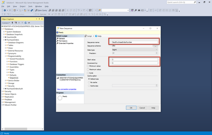Select the Extended Properties page
212x135 pixels.
pos(66,43)
